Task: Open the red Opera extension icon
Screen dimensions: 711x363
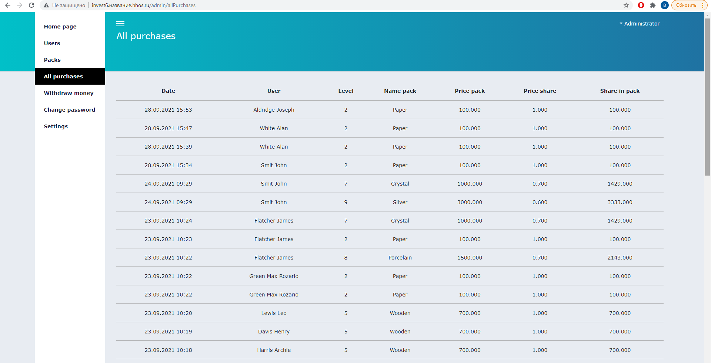Action: (x=641, y=5)
